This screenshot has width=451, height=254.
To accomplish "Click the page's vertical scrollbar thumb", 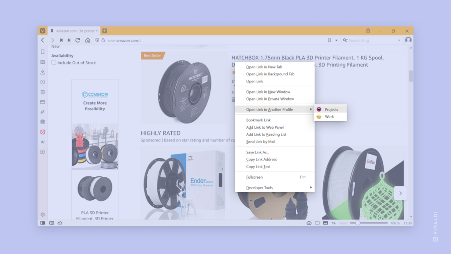I will [x=411, y=76].
